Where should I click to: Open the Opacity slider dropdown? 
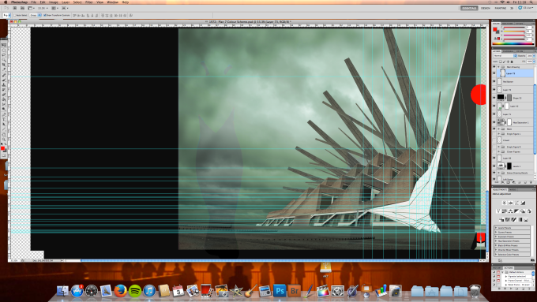click(x=534, y=56)
